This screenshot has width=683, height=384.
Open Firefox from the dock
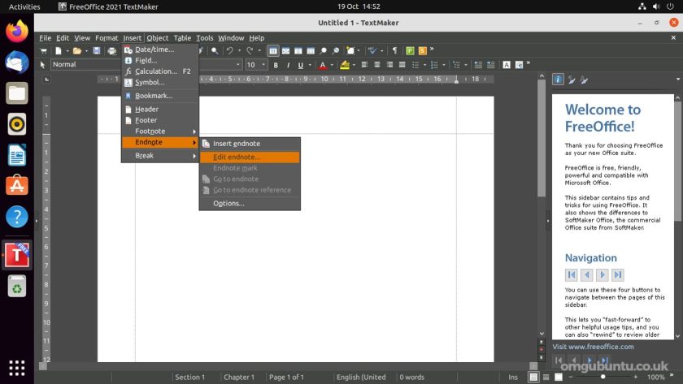[16, 32]
